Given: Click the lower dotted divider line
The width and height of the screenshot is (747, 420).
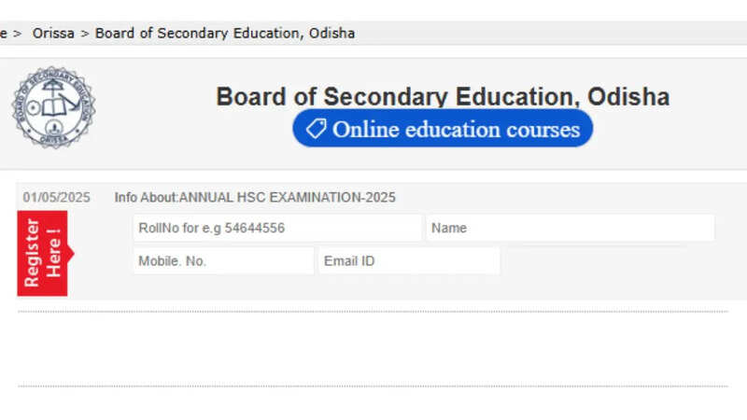Looking at the screenshot, I should [373, 385].
